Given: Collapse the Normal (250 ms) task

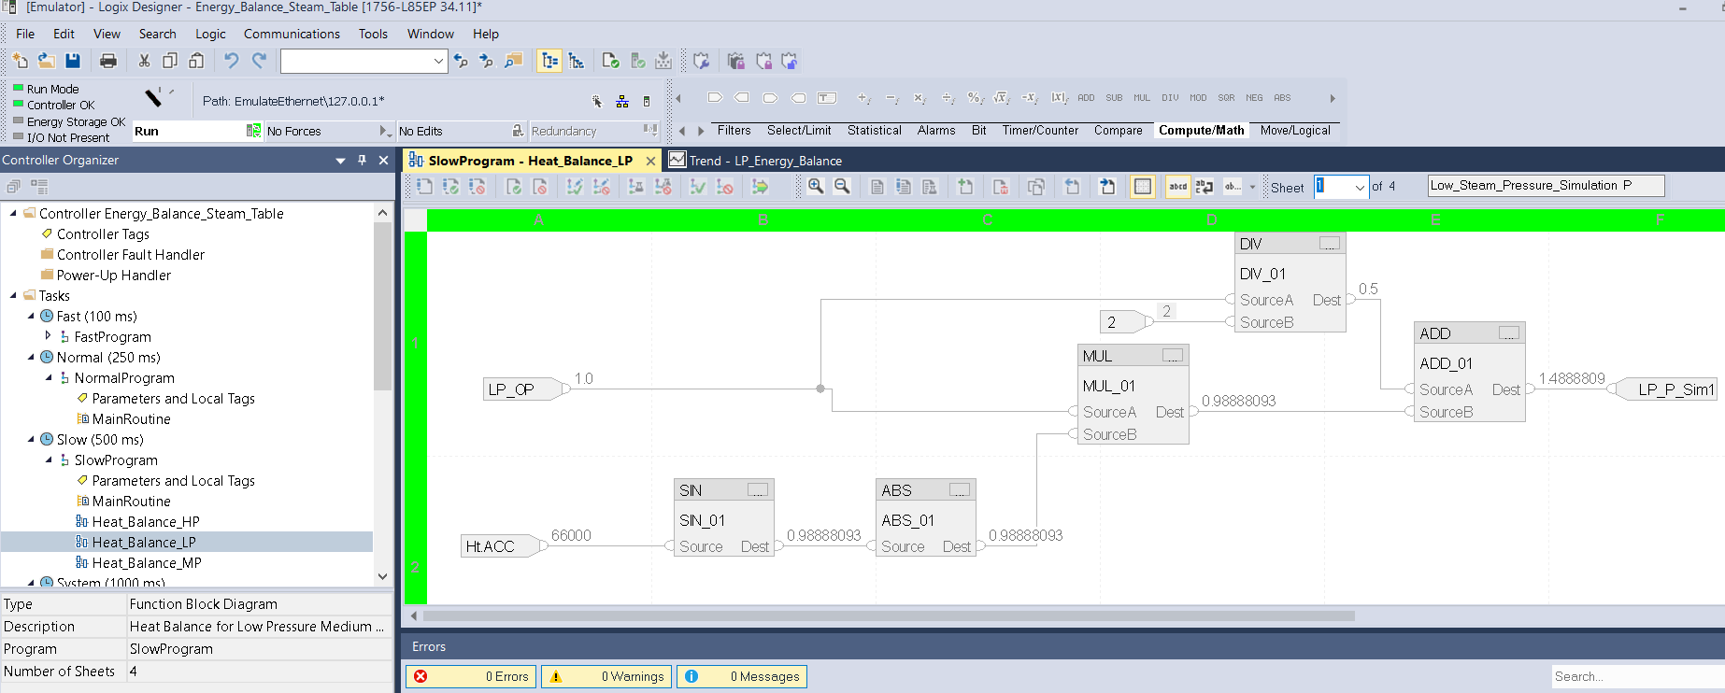Looking at the screenshot, I should [31, 357].
